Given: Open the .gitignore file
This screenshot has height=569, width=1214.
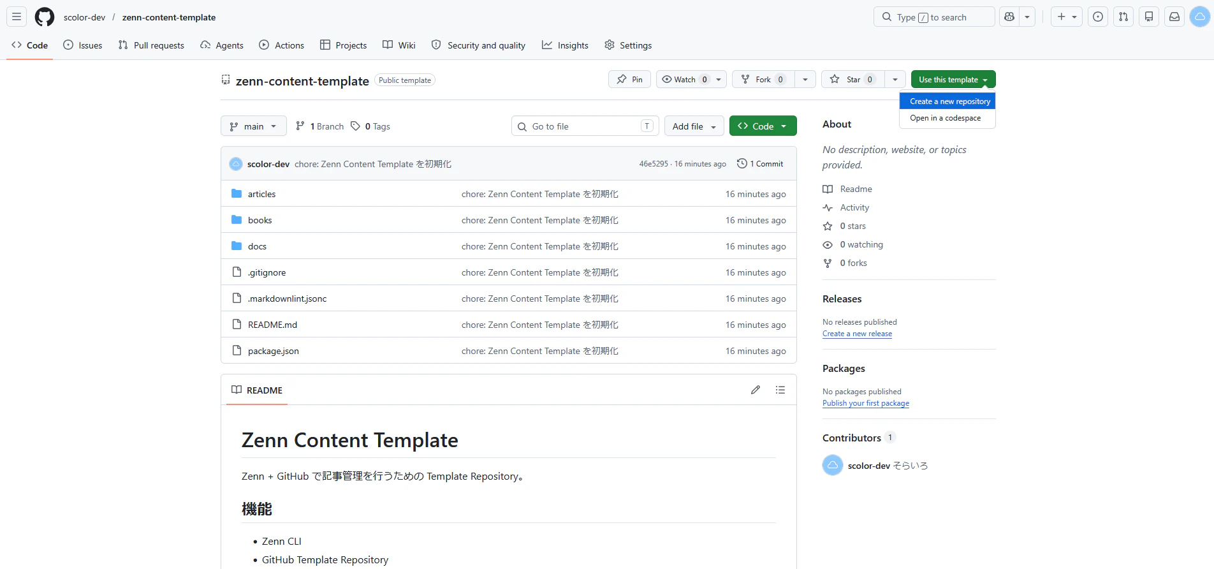Looking at the screenshot, I should click(x=267, y=272).
